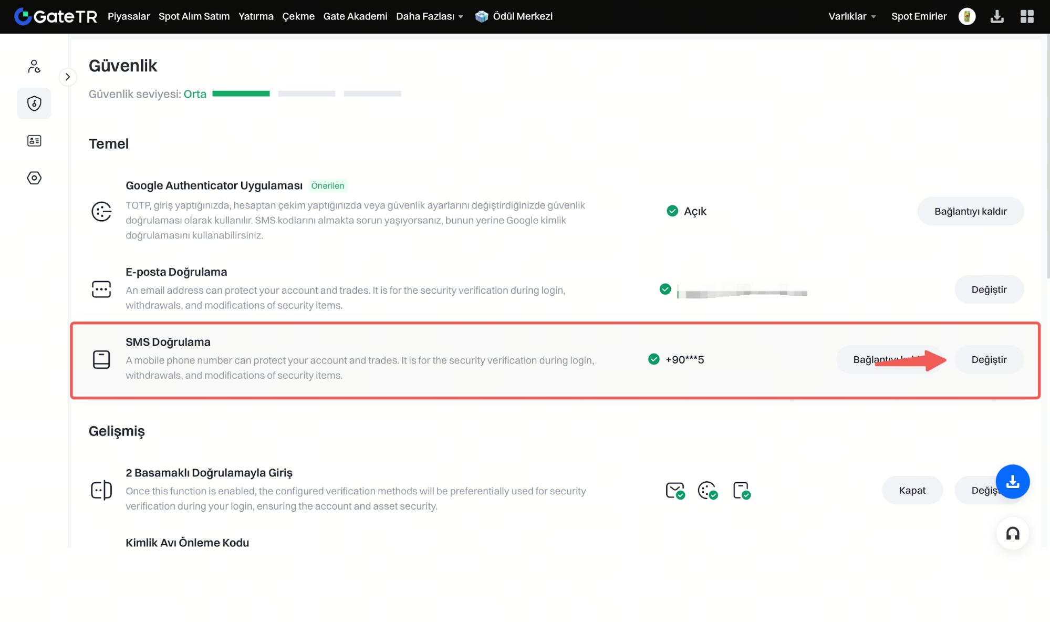Click Değiştir for SMS Doğrulama
1050x622 pixels.
click(989, 360)
